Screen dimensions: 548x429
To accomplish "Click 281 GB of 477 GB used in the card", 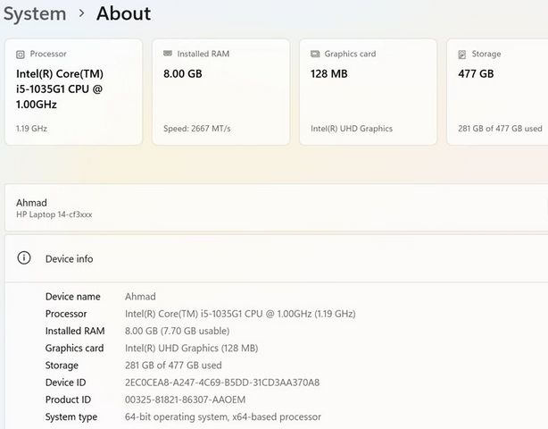I will tap(500, 129).
